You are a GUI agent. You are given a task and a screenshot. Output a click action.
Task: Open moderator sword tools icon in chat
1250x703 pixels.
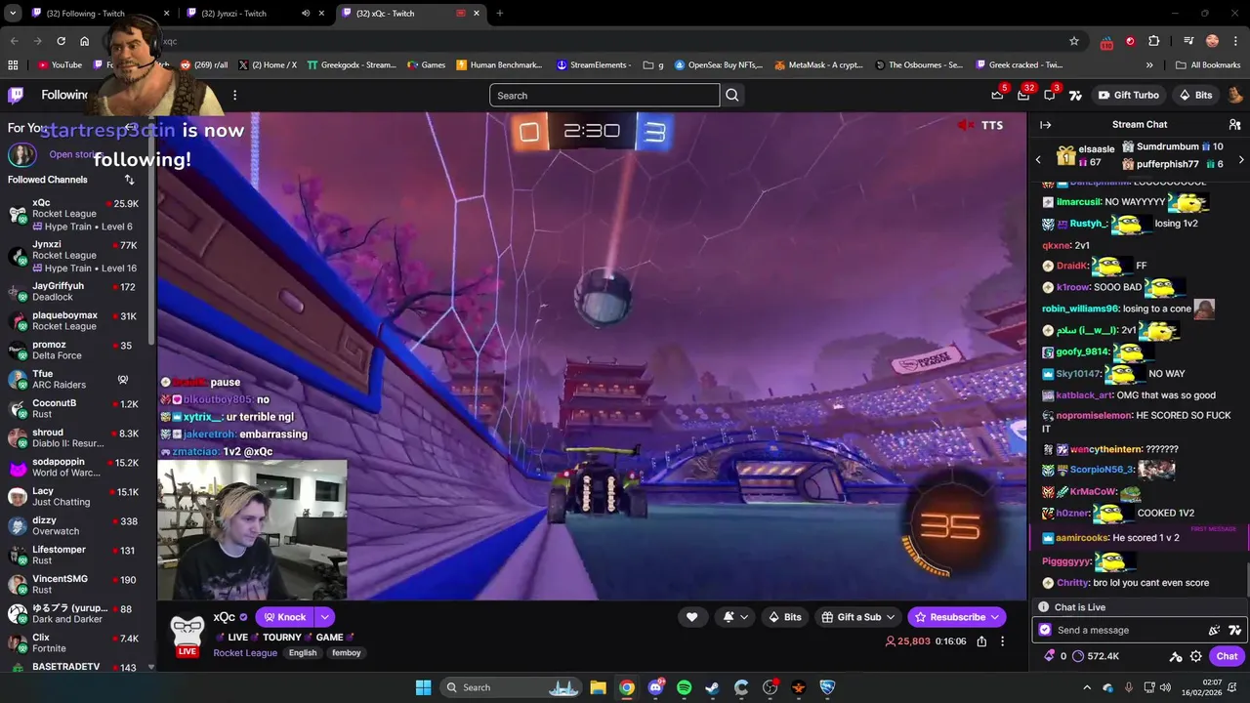tap(1176, 656)
